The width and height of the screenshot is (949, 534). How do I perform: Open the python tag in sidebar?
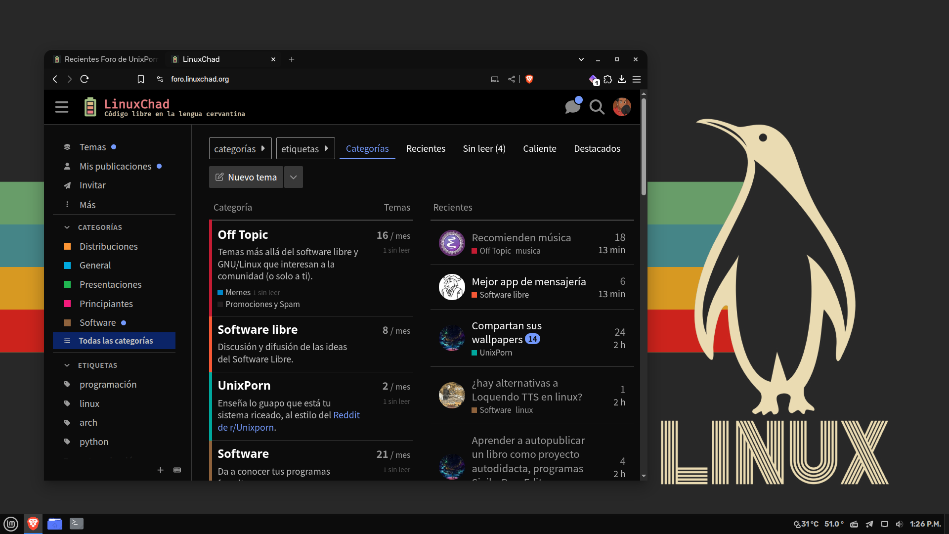pyautogui.click(x=93, y=442)
